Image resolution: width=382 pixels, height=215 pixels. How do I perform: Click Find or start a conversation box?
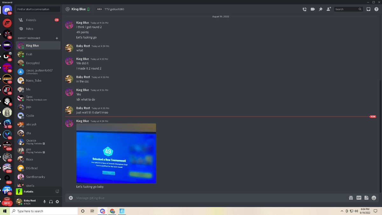tap(38, 9)
